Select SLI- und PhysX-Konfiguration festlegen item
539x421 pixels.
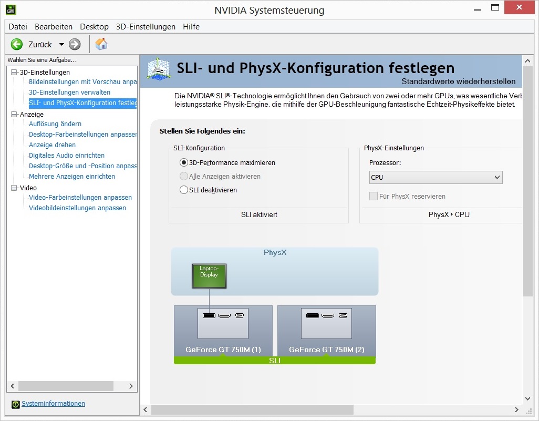pos(82,103)
